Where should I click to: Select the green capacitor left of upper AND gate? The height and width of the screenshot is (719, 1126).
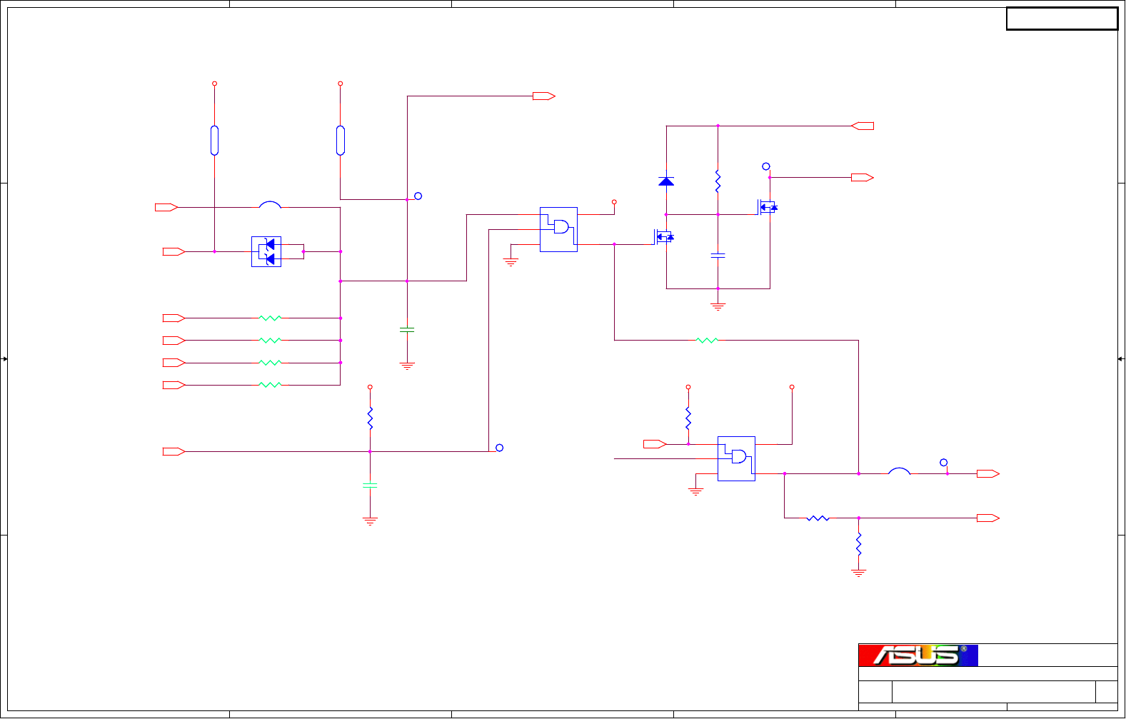(407, 330)
